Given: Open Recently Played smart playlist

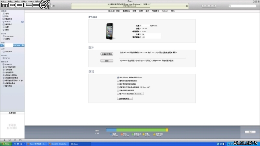Looking at the screenshot, I should point(12,78).
